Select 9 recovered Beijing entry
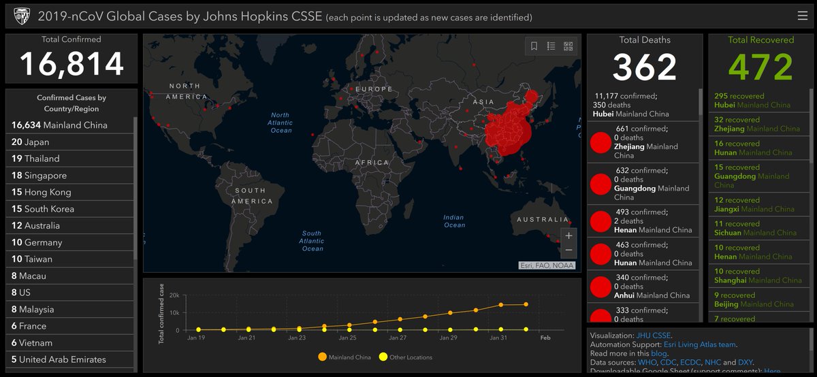 point(758,299)
